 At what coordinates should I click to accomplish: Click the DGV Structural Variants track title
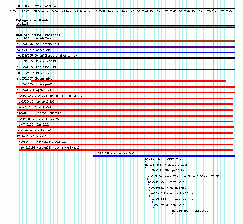(x=38, y=35)
